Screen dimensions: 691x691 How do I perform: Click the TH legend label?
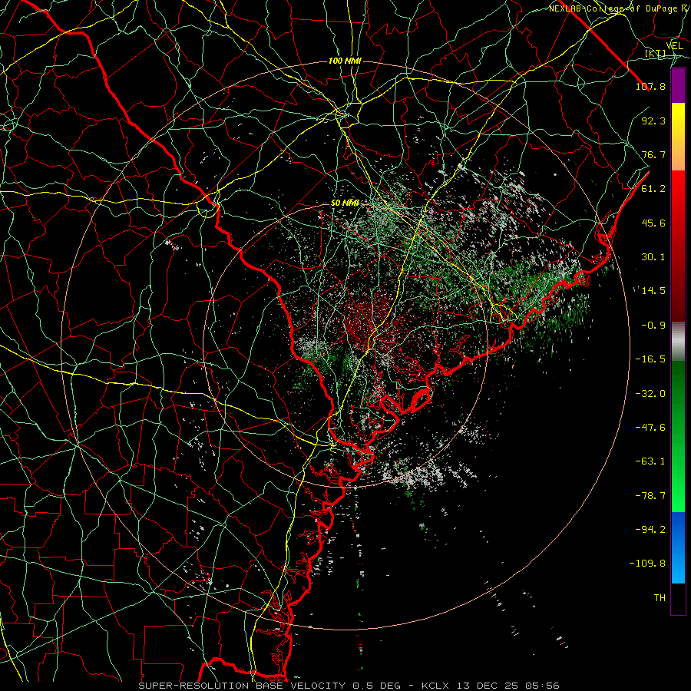pos(660,598)
